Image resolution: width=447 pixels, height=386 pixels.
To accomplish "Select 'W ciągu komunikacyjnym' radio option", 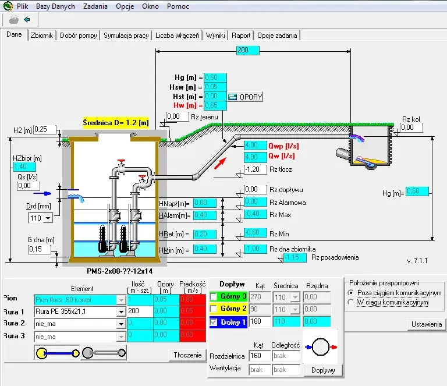I will tap(350, 302).
